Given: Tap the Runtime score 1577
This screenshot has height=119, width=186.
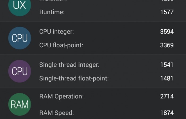Looking at the screenshot, I should pyautogui.click(x=167, y=12).
